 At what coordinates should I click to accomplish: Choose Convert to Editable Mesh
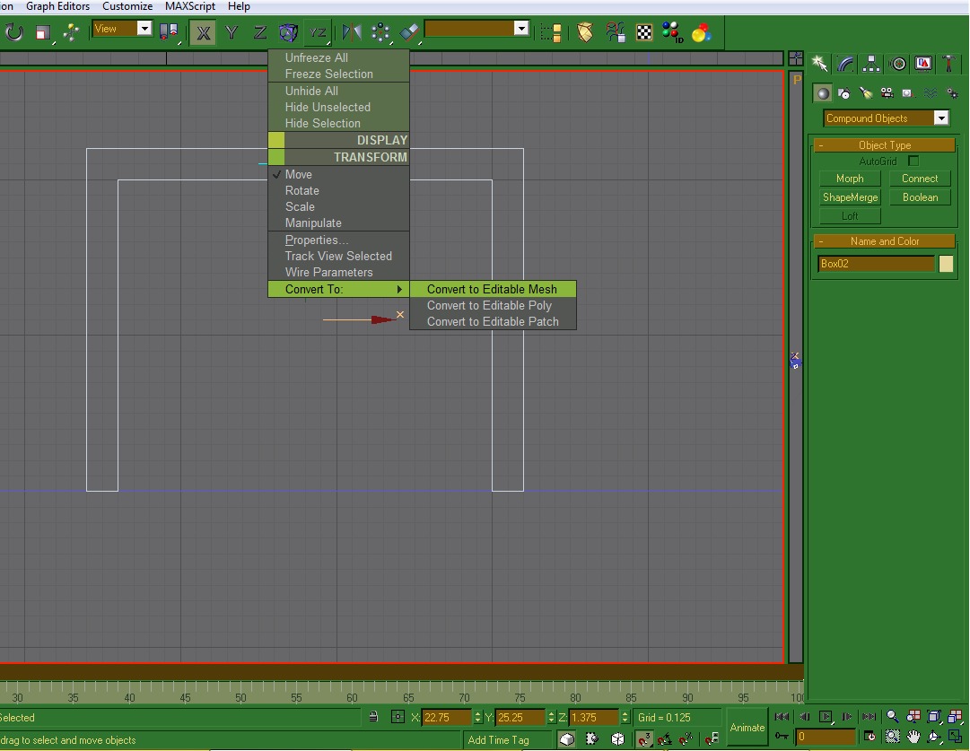tap(493, 289)
